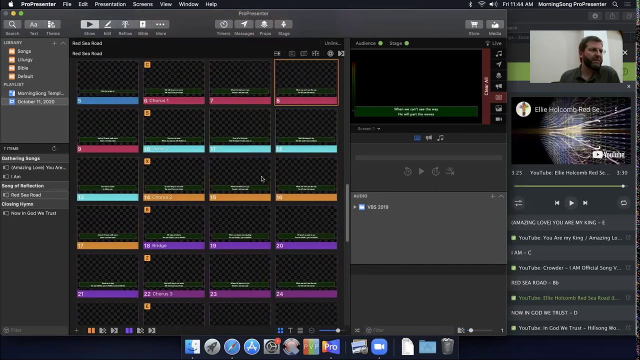640x360 pixels.
Task: Toggle checkbox for In God We Trust video
Action: click(513, 328)
